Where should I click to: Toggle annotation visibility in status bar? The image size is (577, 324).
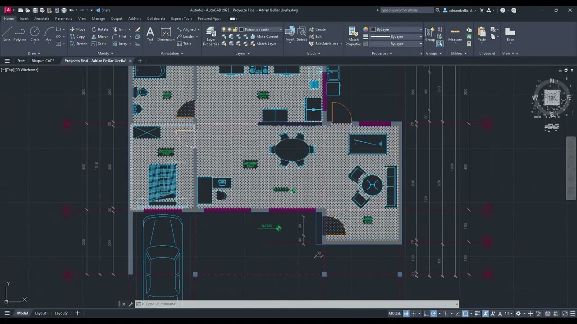[485, 313]
